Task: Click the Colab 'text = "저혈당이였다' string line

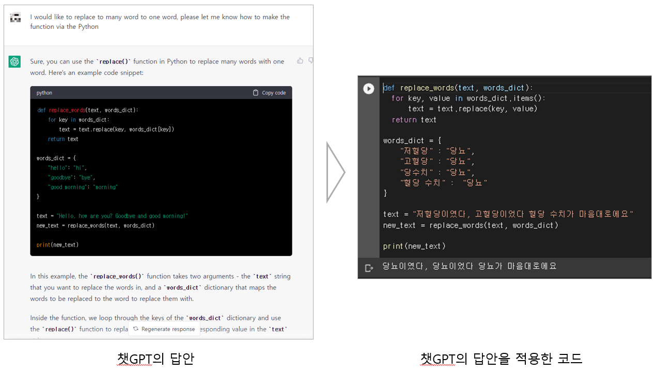Action: 508,214
